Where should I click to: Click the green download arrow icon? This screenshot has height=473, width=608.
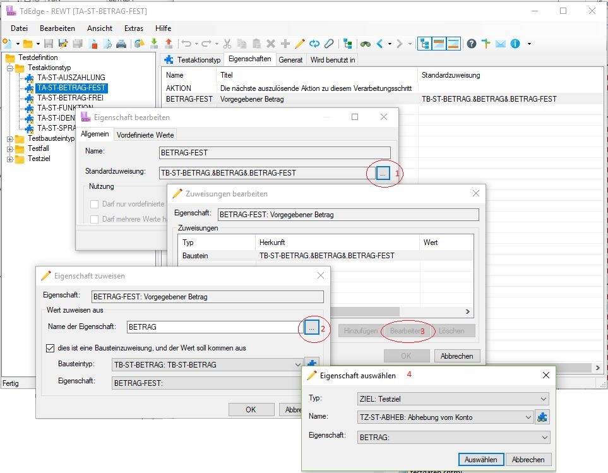154,44
